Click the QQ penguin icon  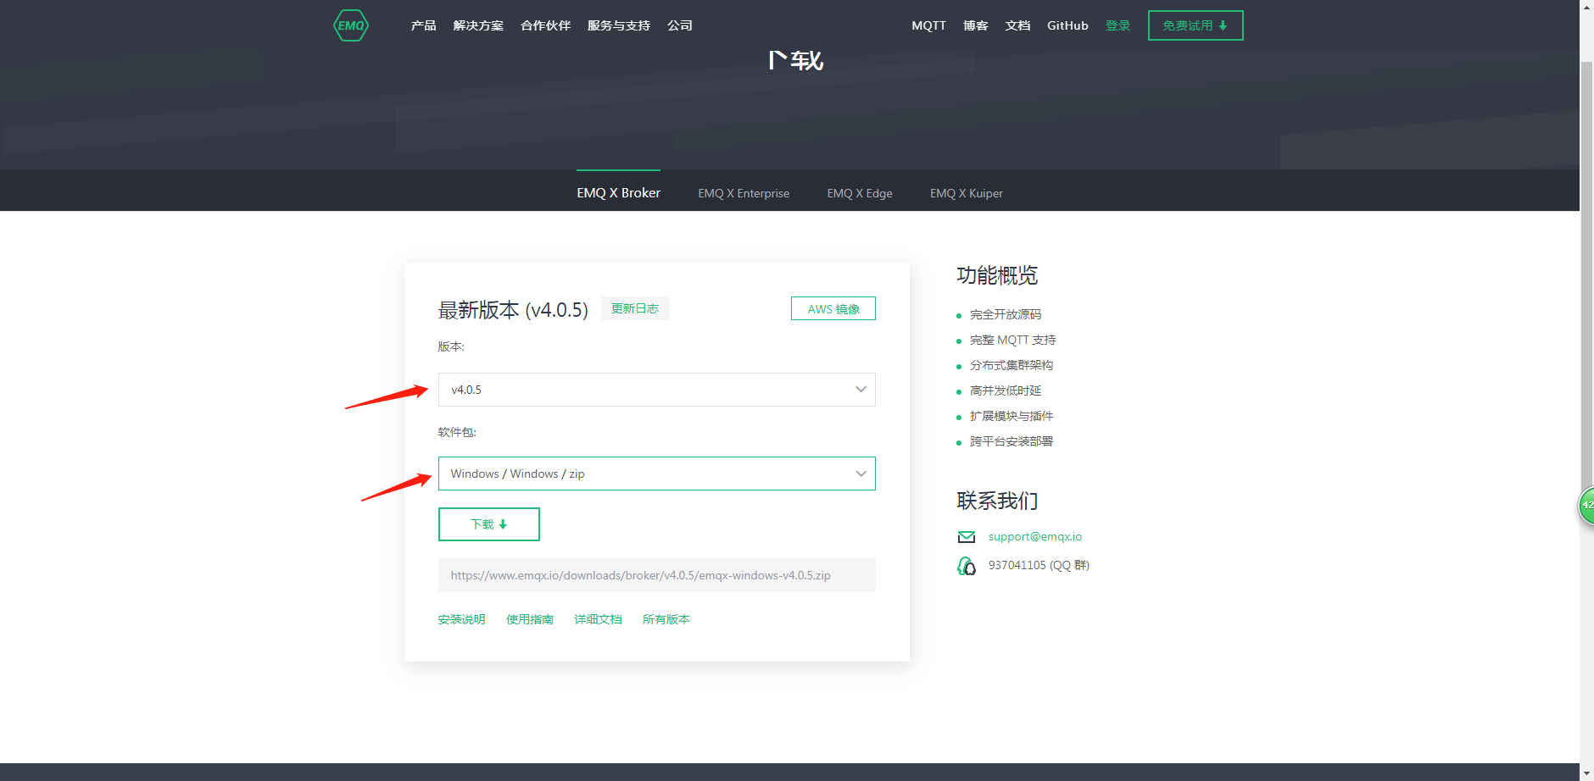tap(967, 566)
